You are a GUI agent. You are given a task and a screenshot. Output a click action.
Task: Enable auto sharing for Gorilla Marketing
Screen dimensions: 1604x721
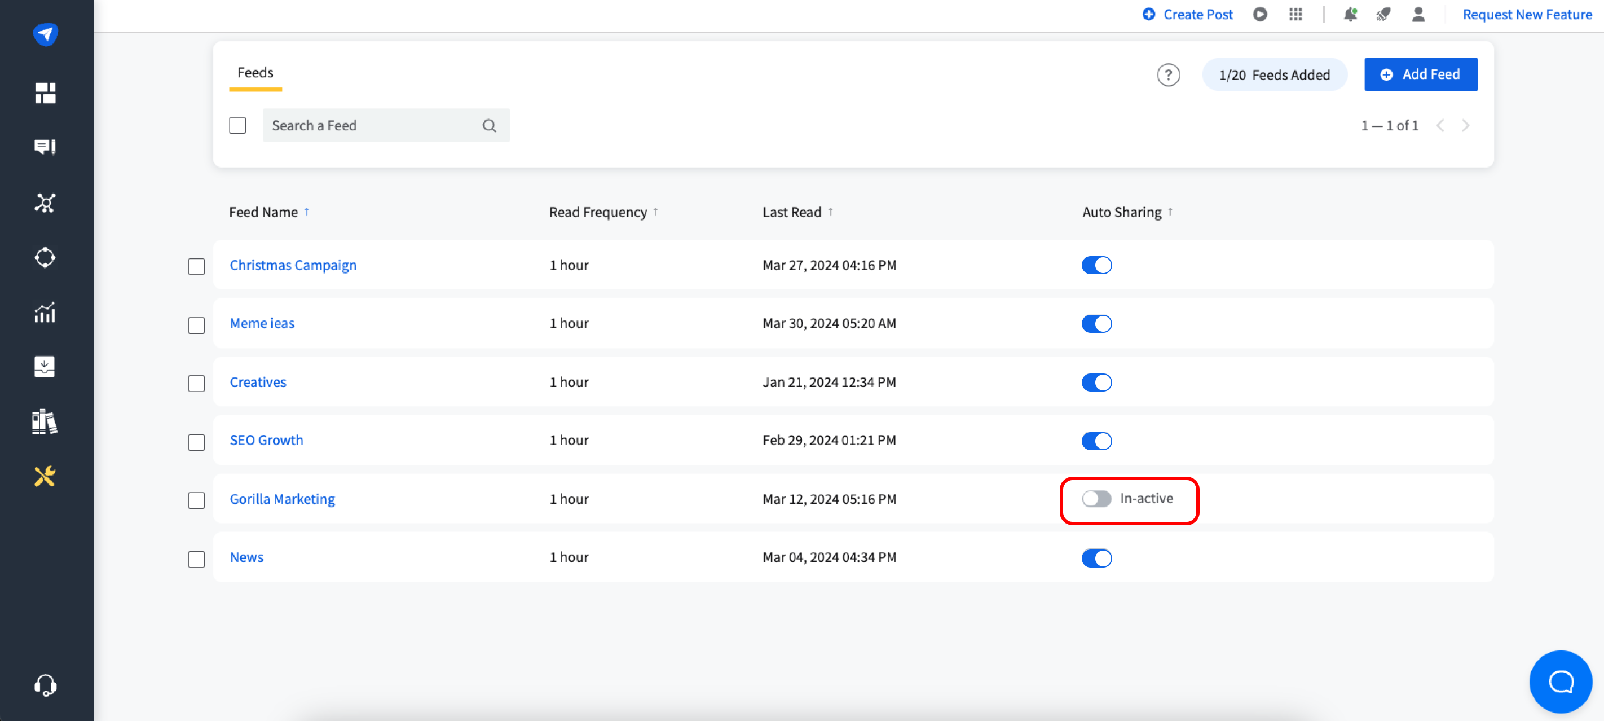click(1096, 499)
